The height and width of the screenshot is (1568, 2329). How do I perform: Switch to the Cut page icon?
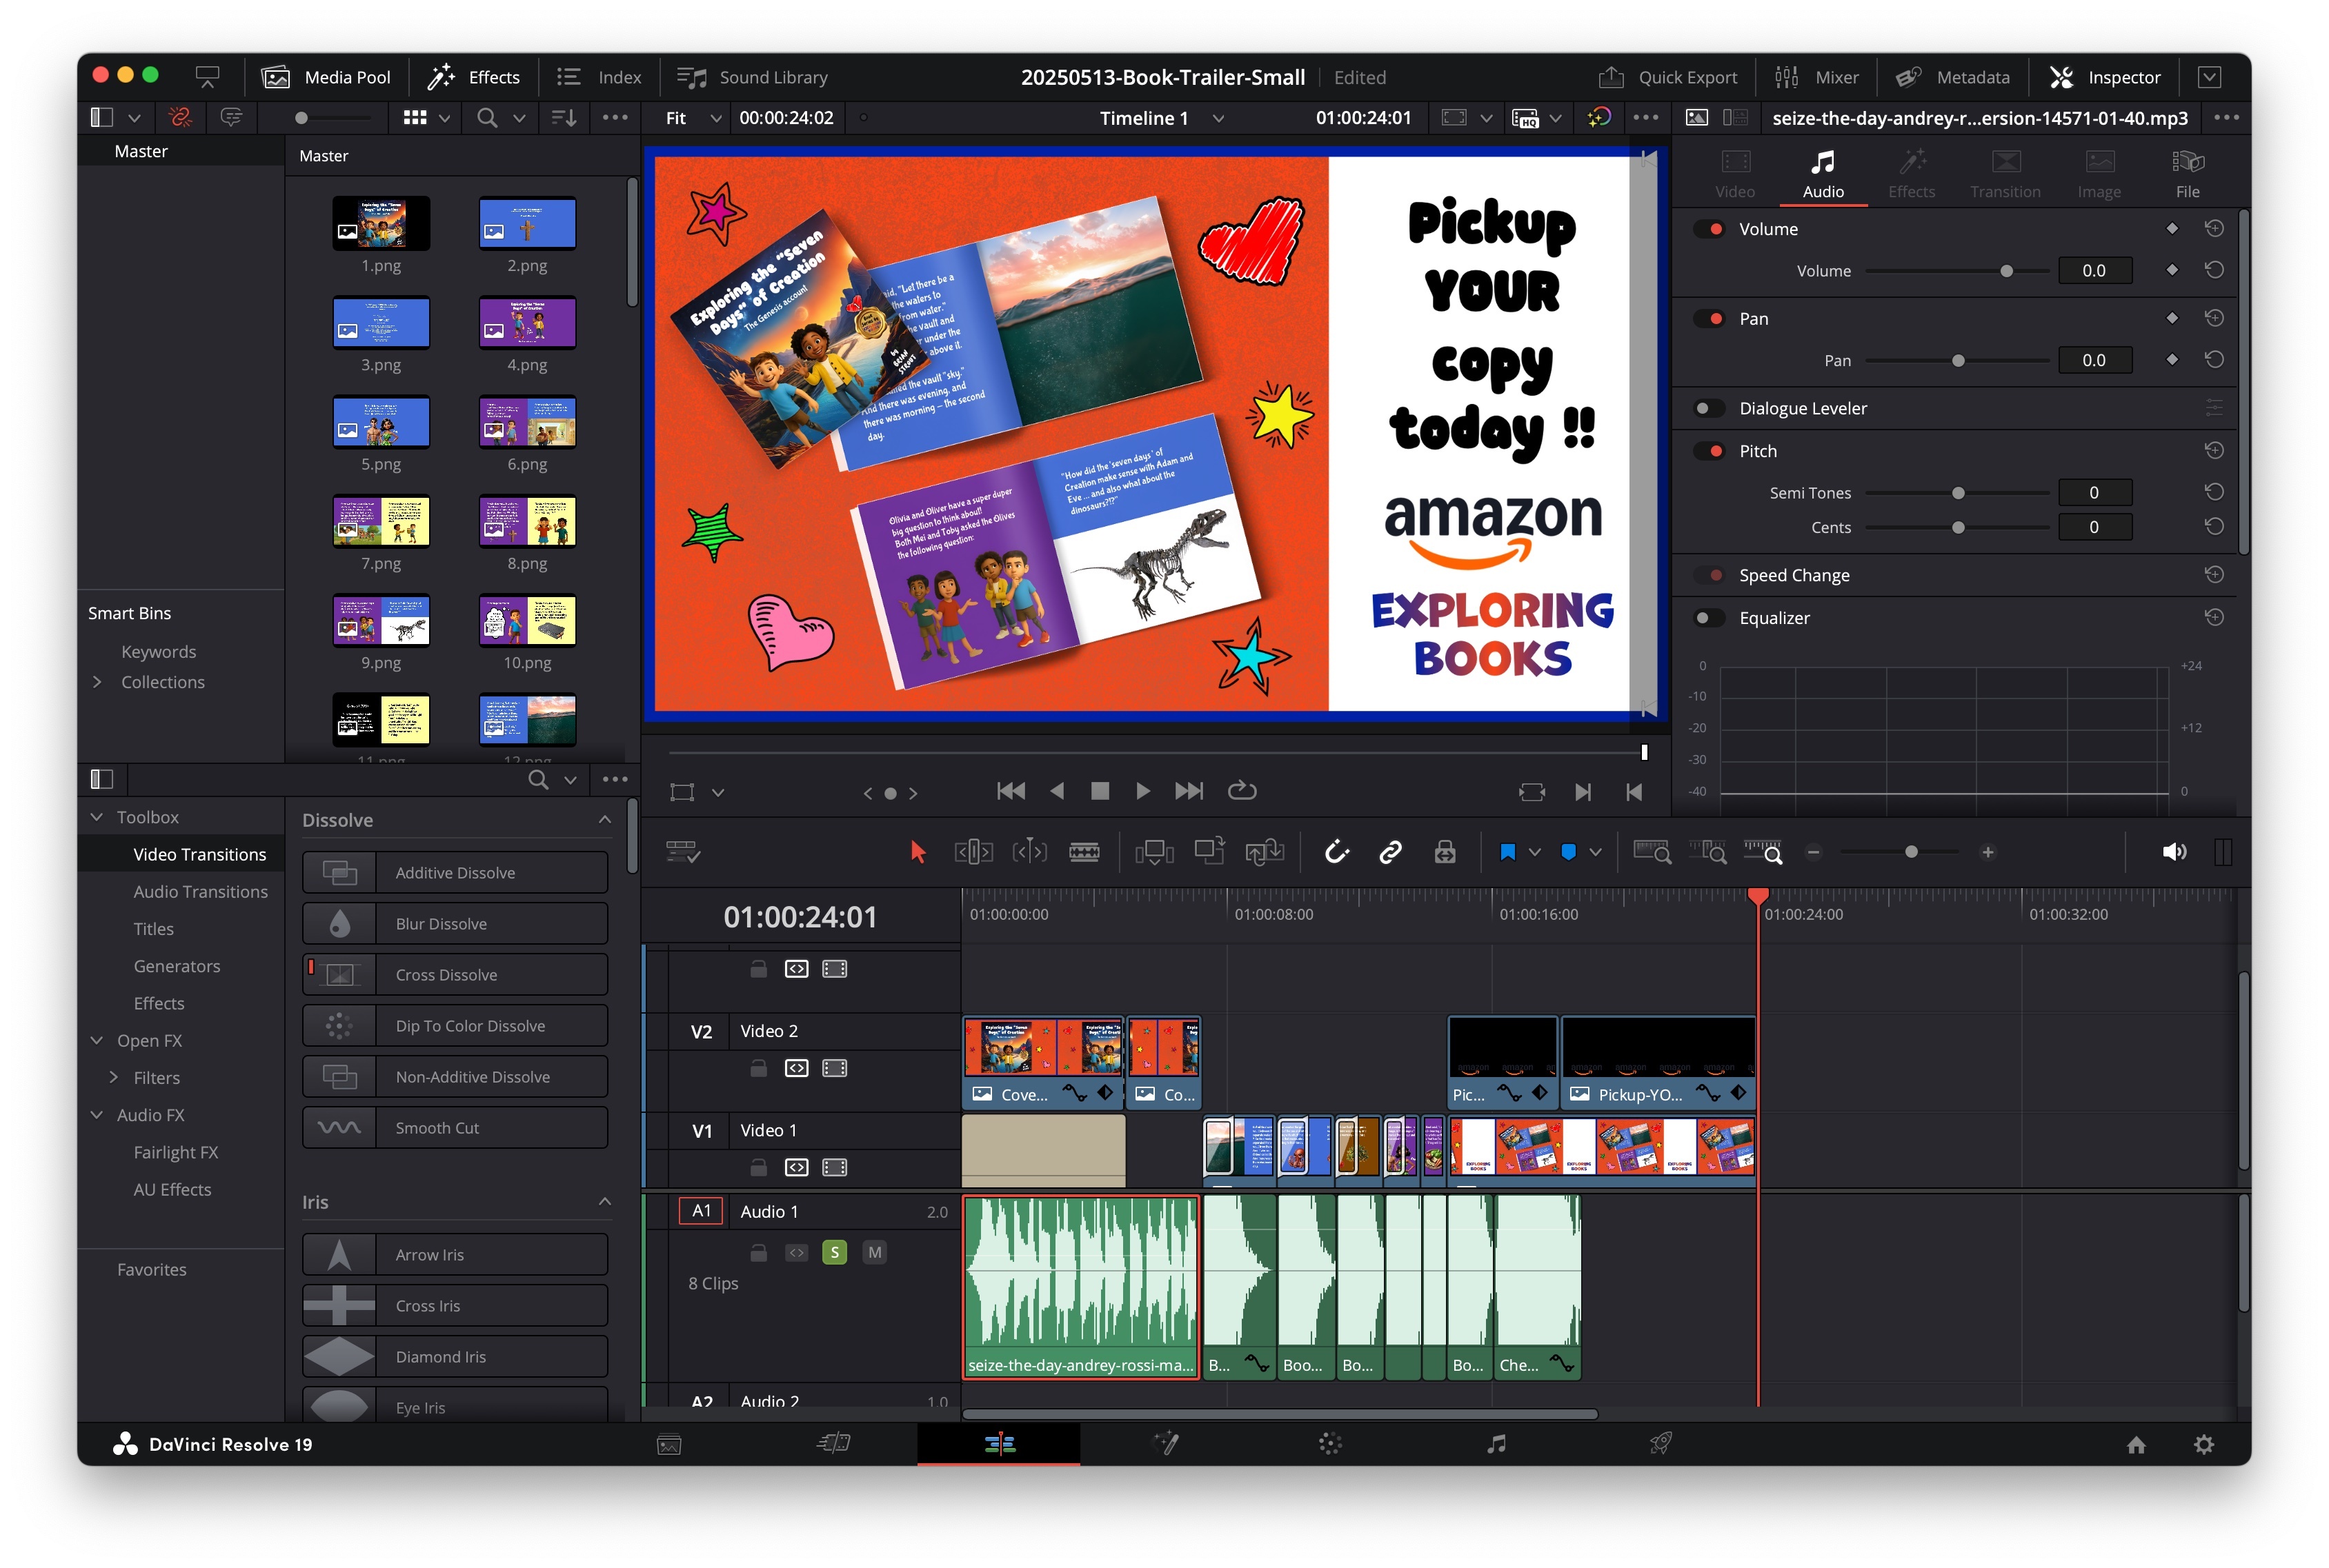833,1443
